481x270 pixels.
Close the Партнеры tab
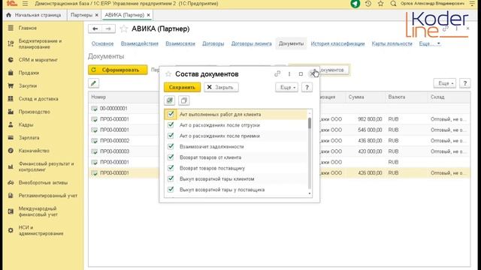point(97,15)
